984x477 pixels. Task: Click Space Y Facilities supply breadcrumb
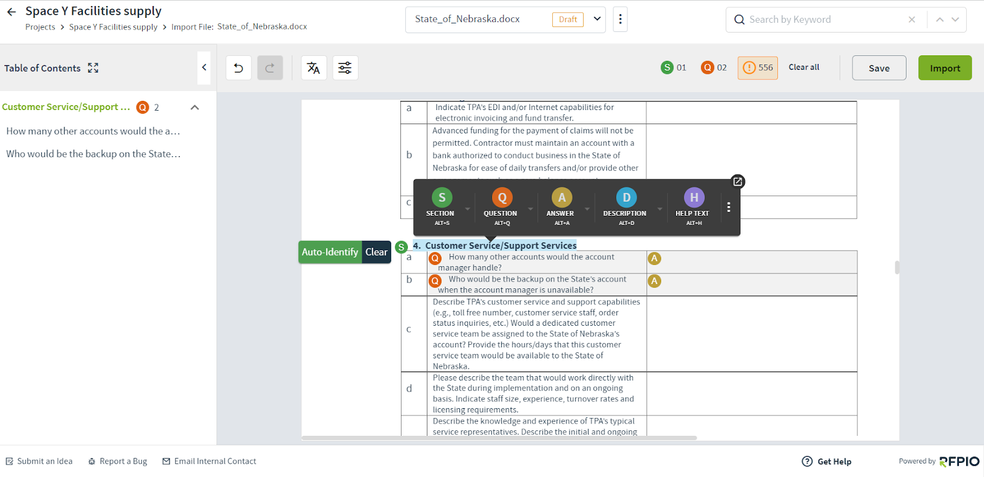[x=113, y=27]
